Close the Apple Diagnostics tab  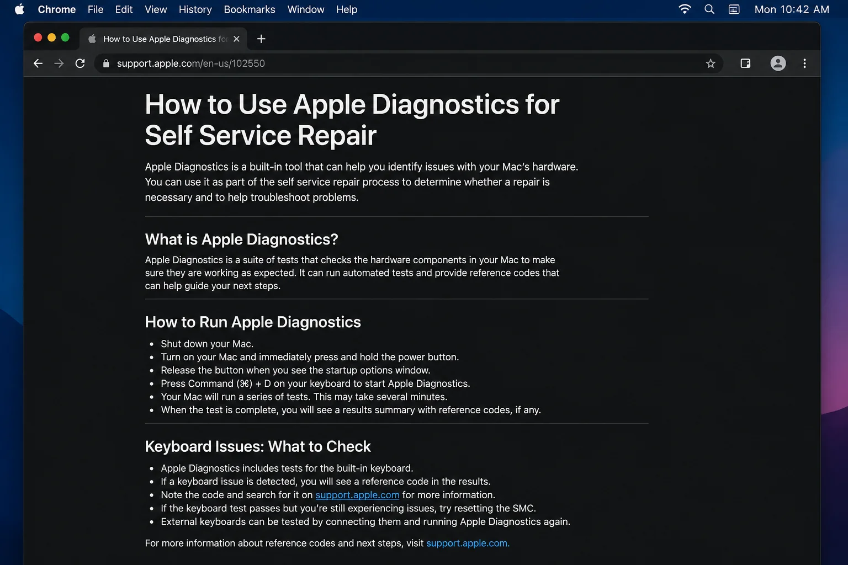tap(236, 39)
